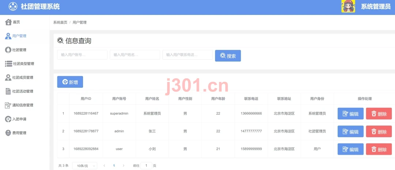Click the 新增 add button

pyautogui.click(x=70, y=82)
